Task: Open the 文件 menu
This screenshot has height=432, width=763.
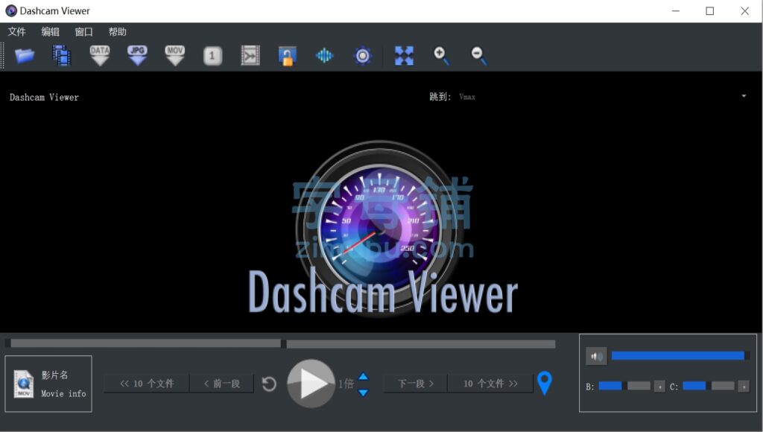Action: pos(16,31)
